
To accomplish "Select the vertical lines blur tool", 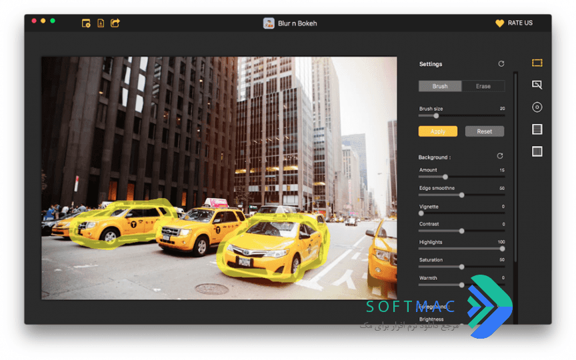I will pyautogui.click(x=537, y=151).
